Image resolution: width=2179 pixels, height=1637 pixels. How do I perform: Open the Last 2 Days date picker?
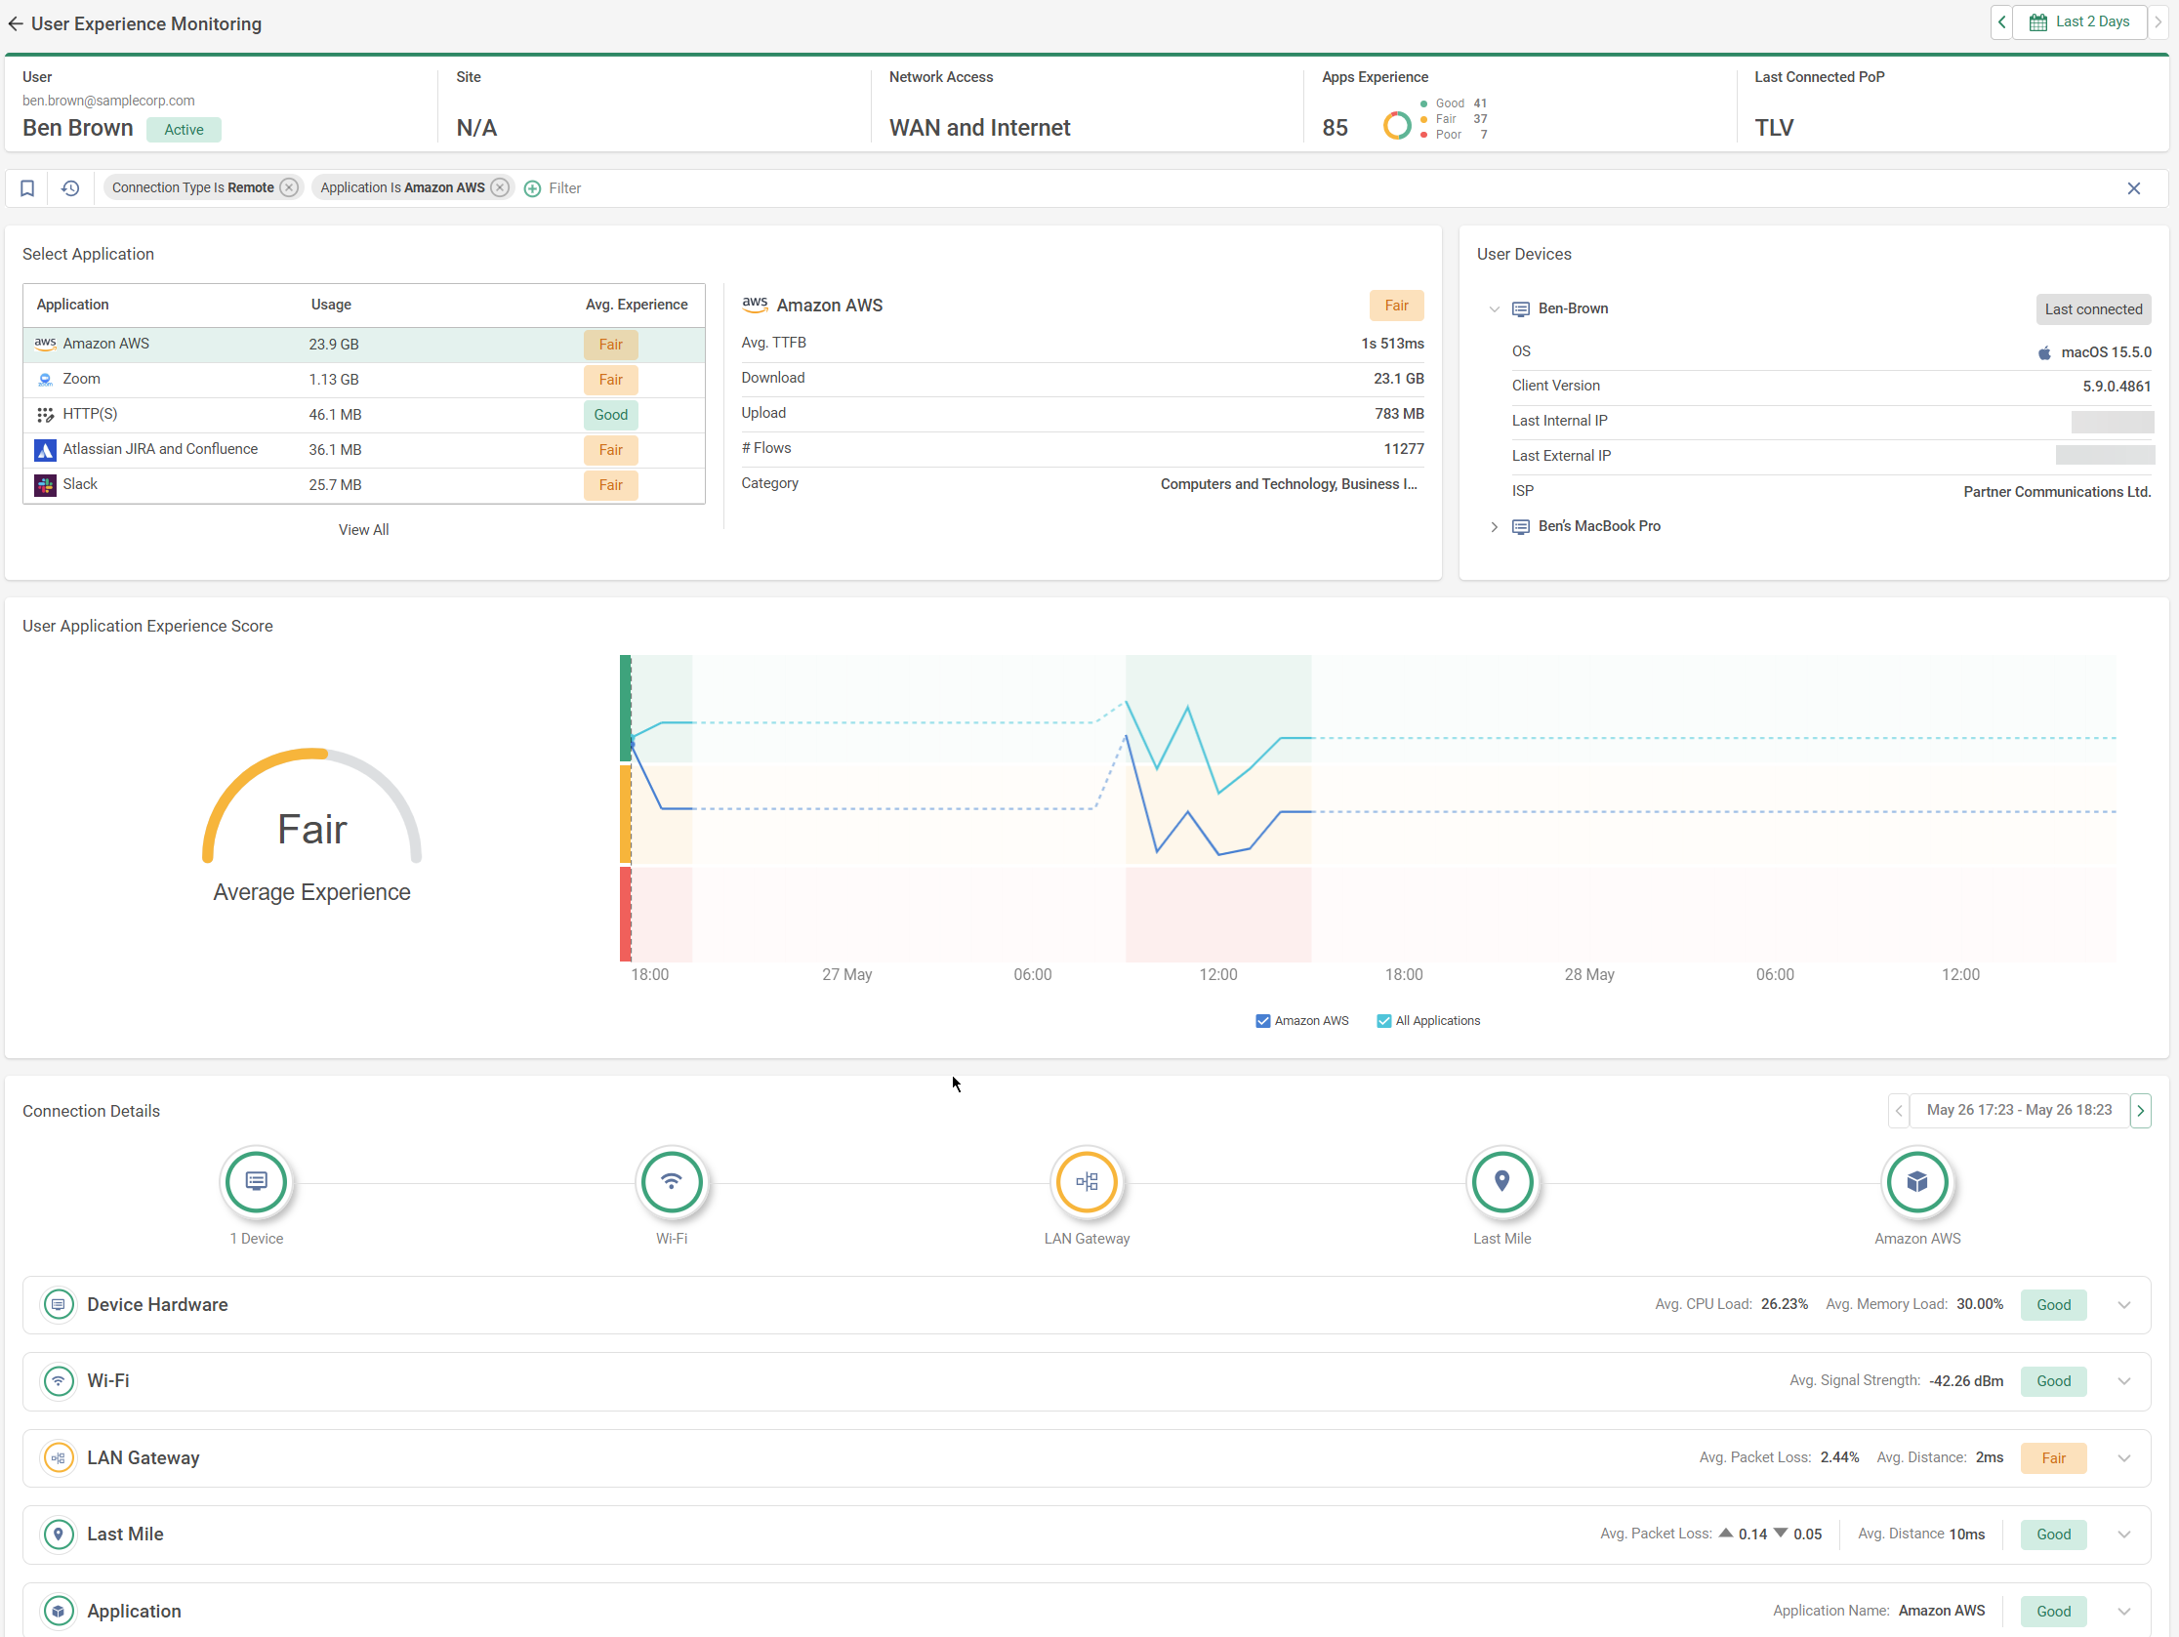point(2078,22)
